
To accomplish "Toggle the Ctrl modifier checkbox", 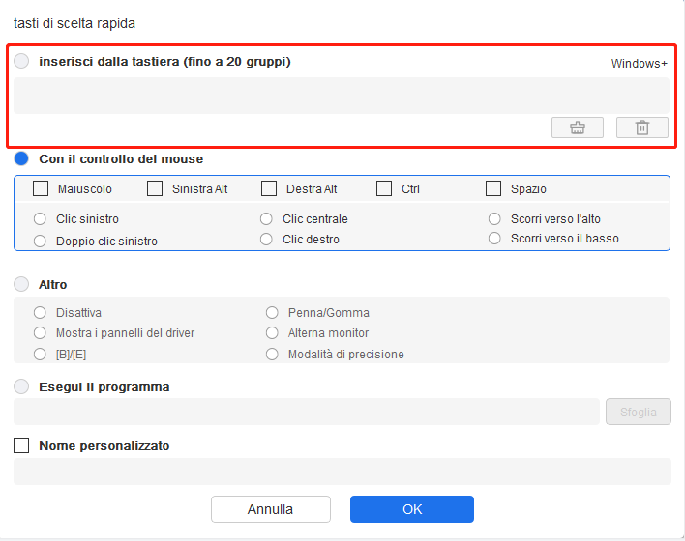I will [384, 188].
